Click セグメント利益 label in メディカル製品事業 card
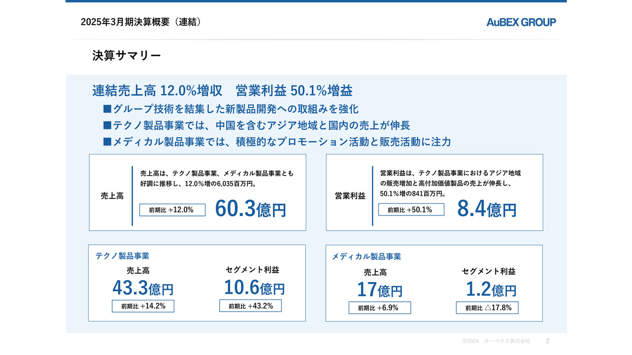 click(x=489, y=271)
